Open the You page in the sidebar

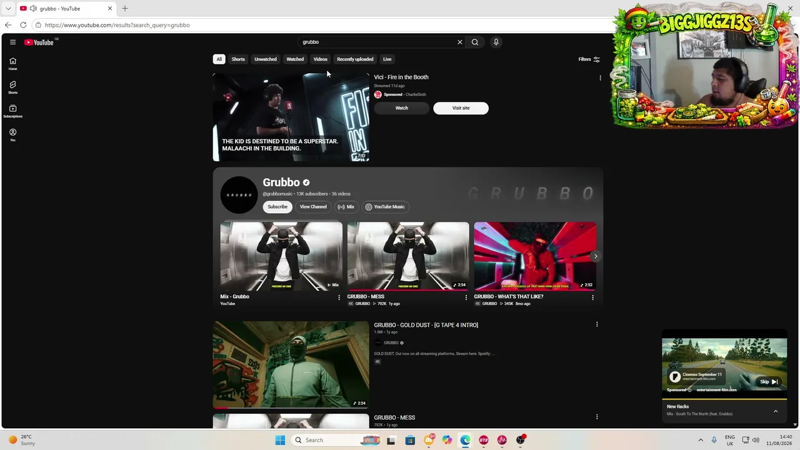(x=12, y=135)
